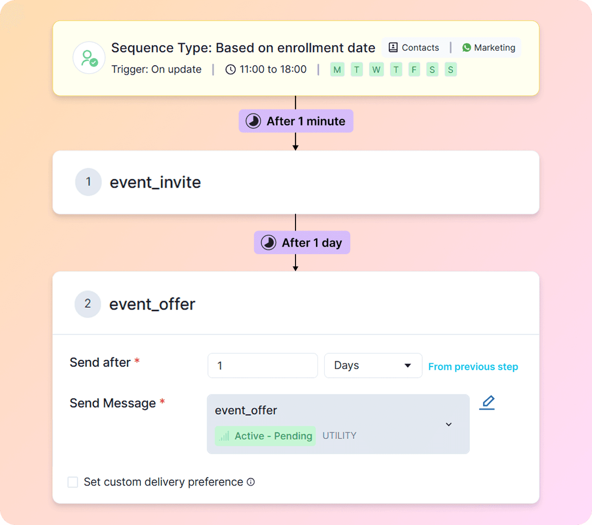The width and height of the screenshot is (592, 525).
Task: Click the From previous step link
Action: pos(473,367)
